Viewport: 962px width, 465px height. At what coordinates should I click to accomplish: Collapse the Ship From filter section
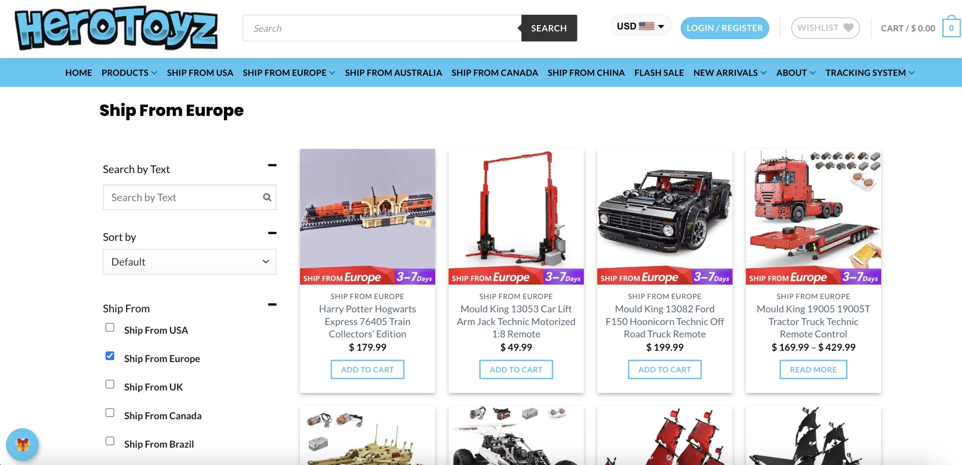[272, 304]
